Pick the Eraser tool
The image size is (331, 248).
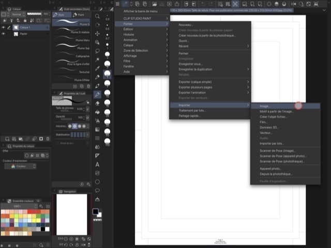97,103
